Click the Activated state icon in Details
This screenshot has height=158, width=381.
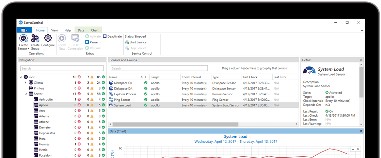tap(327, 93)
